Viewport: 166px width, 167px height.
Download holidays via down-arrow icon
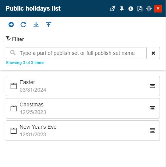pos(36,25)
